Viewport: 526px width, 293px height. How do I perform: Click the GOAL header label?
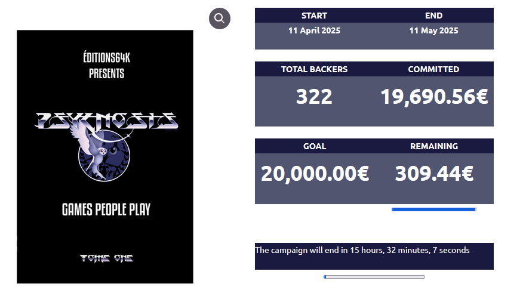click(x=314, y=146)
